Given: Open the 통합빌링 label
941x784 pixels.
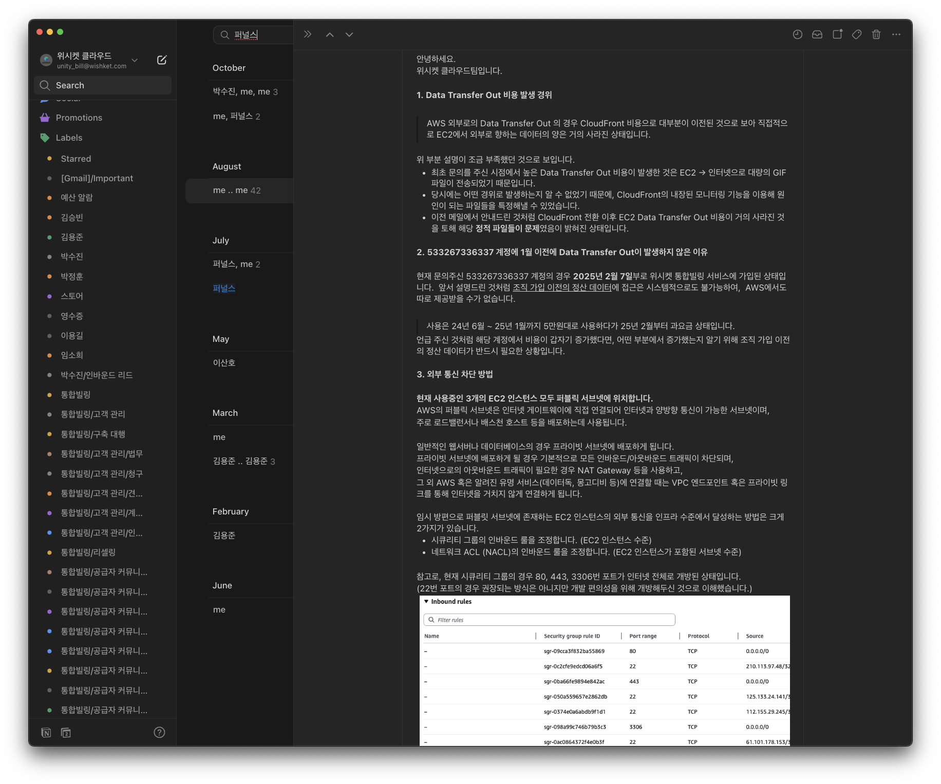Looking at the screenshot, I should tap(76, 394).
